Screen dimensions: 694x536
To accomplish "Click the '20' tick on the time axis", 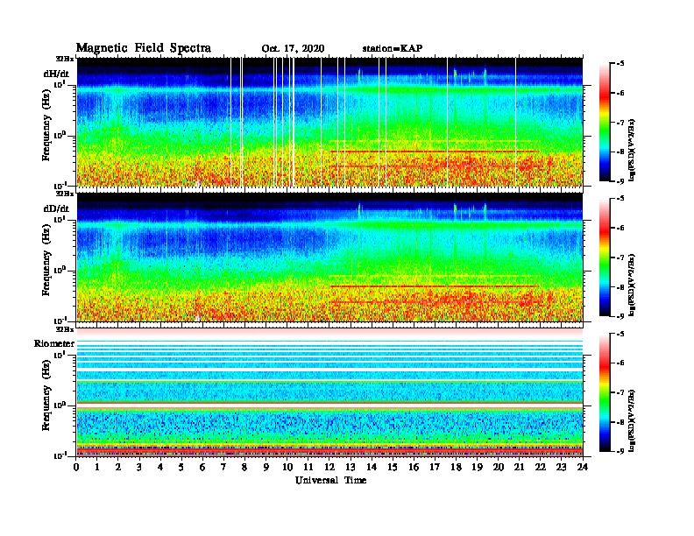I will click(499, 467).
